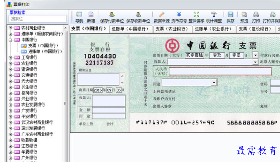The image size is (280, 162).
Task: Click the 平安银行 folder icon
Action: click(x=17, y=116)
